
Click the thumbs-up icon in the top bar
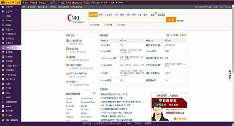[x=23, y=3]
